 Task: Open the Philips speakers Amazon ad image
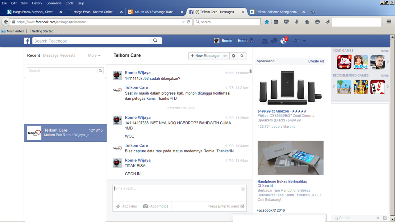[290, 88]
